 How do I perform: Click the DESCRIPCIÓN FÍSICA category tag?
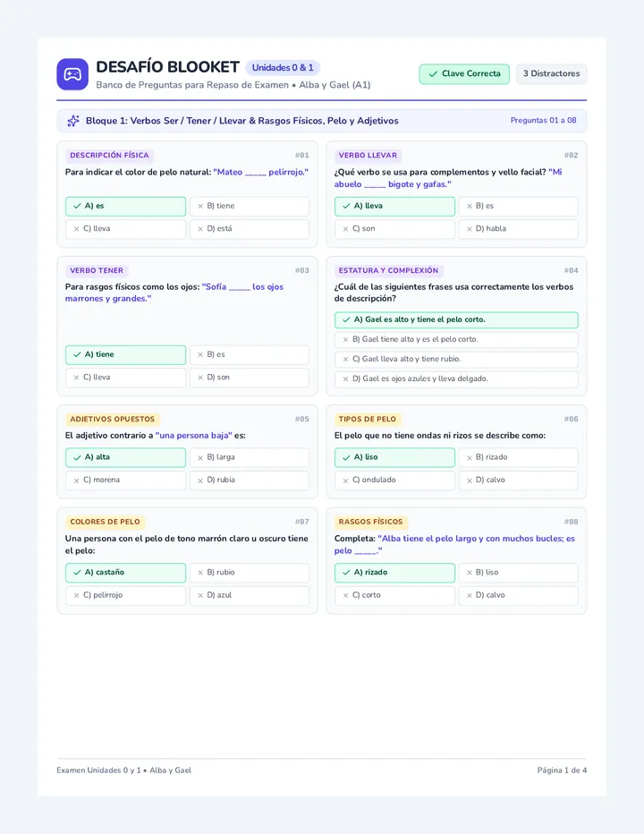pos(109,156)
